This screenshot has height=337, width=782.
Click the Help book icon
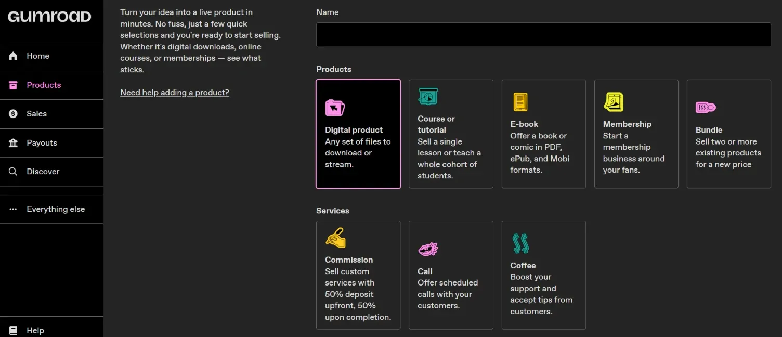14,331
